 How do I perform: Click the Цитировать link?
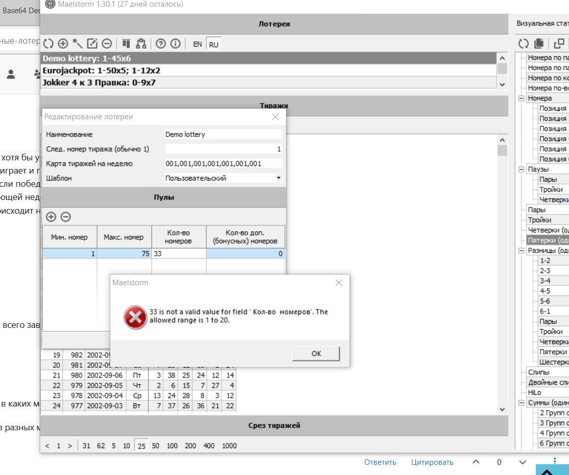click(432, 462)
